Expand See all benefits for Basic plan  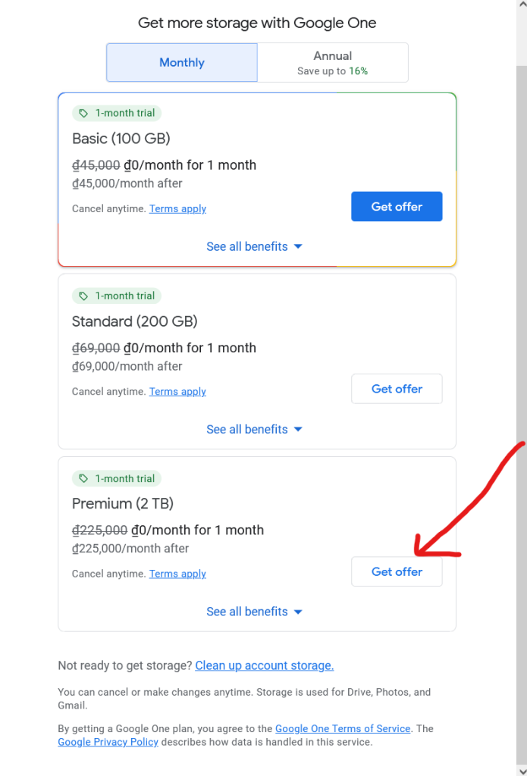pos(254,246)
